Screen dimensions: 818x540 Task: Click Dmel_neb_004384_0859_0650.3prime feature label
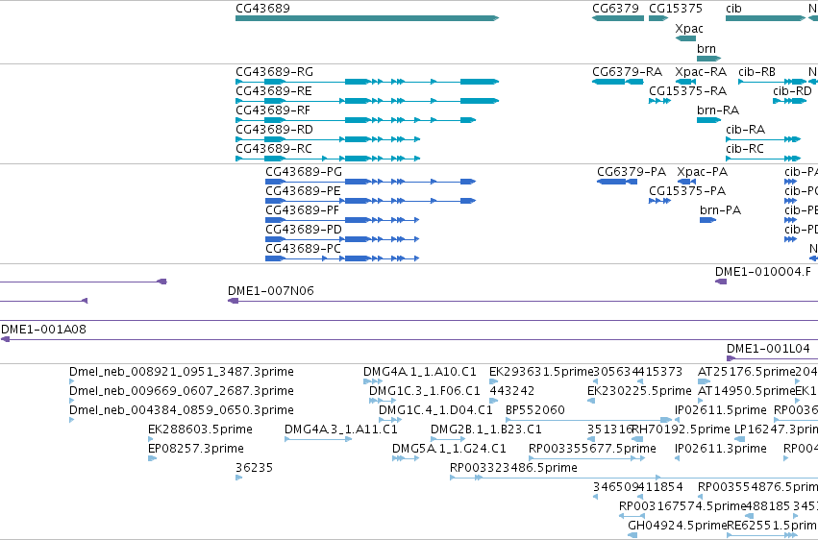pos(181,410)
